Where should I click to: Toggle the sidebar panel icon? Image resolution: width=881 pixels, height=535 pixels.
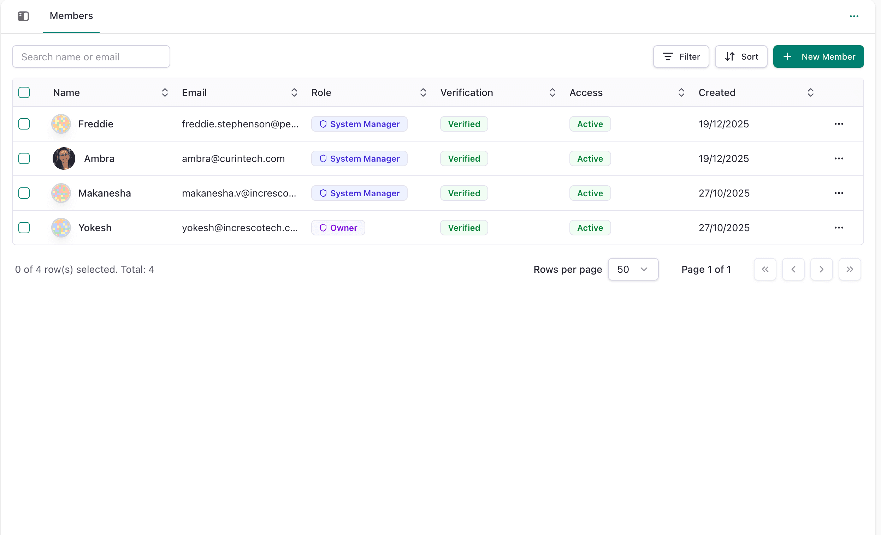point(23,16)
